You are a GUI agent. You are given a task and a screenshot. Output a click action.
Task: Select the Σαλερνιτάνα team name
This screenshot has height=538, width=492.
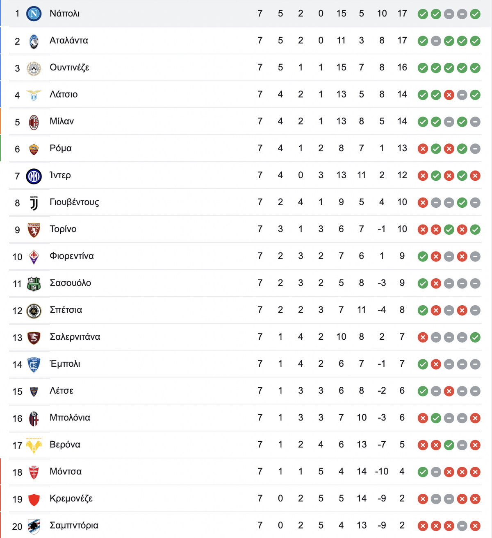pos(75,337)
